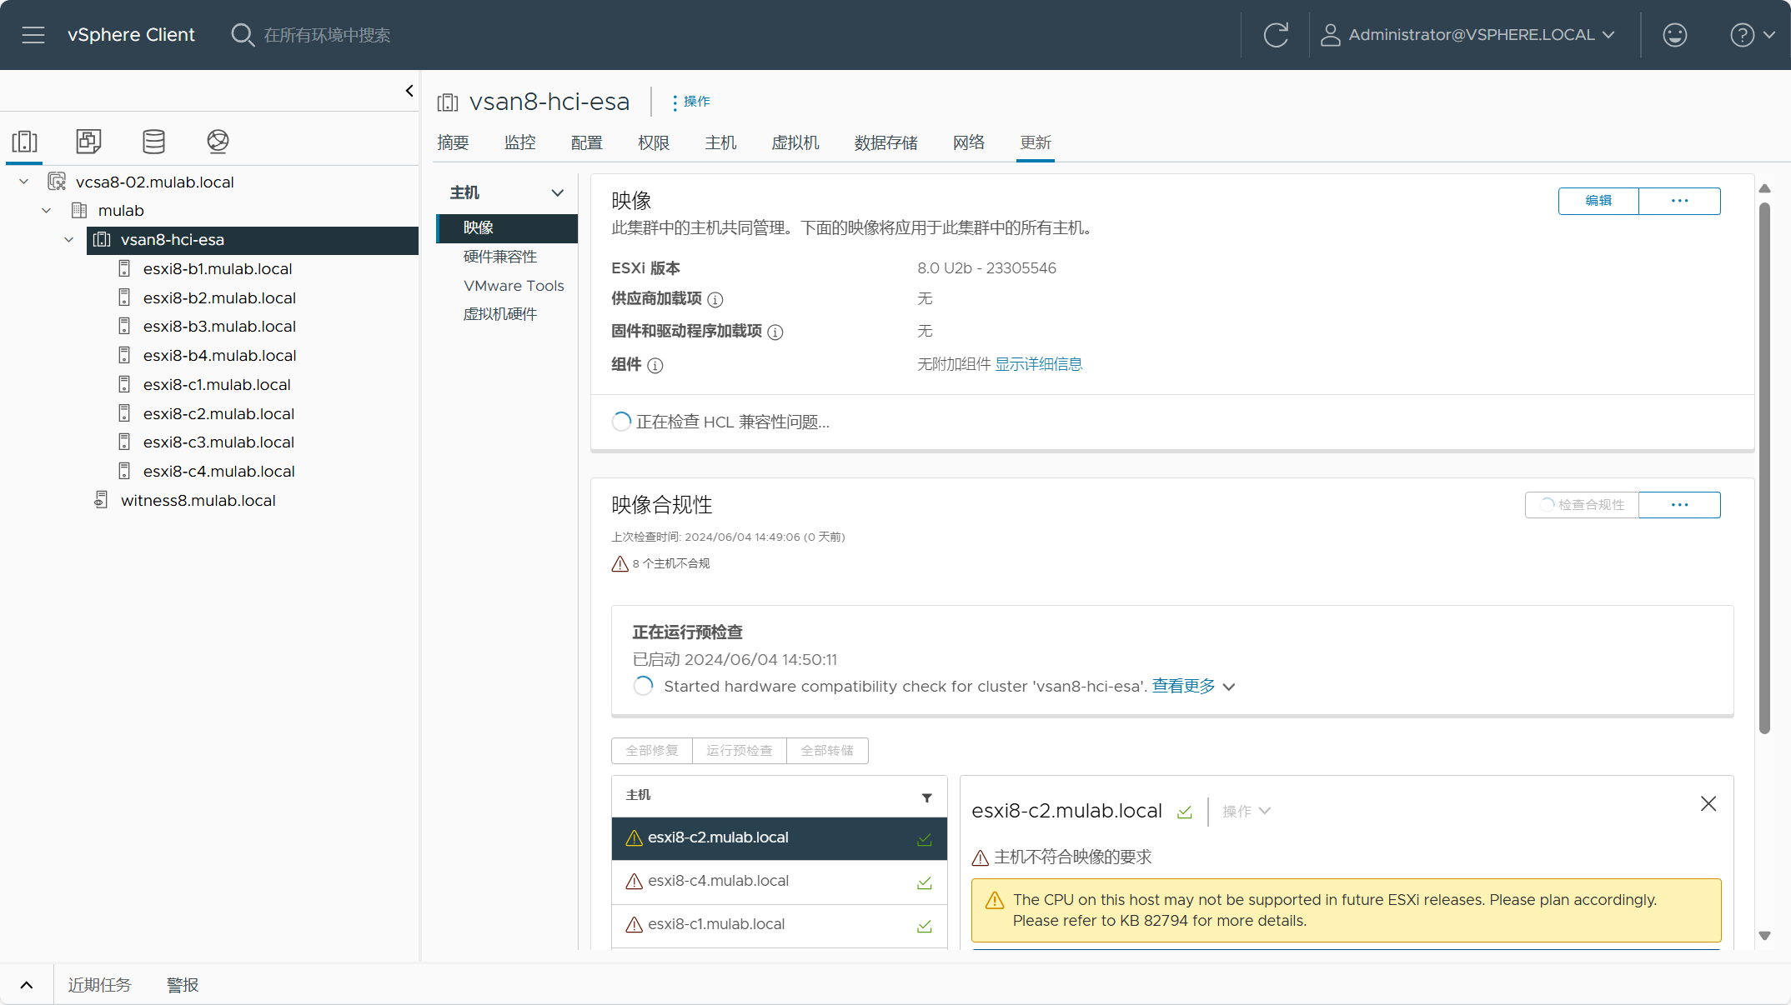Collapse the 主机 section in side menu
The image size is (1791, 1005).
(558, 193)
